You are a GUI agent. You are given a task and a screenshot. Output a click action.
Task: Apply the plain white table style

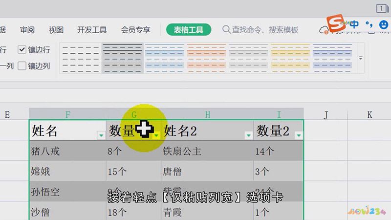[80, 59]
